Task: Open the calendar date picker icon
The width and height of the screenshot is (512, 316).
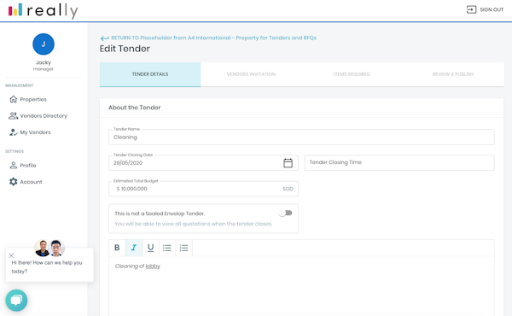Action: pyautogui.click(x=288, y=163)
